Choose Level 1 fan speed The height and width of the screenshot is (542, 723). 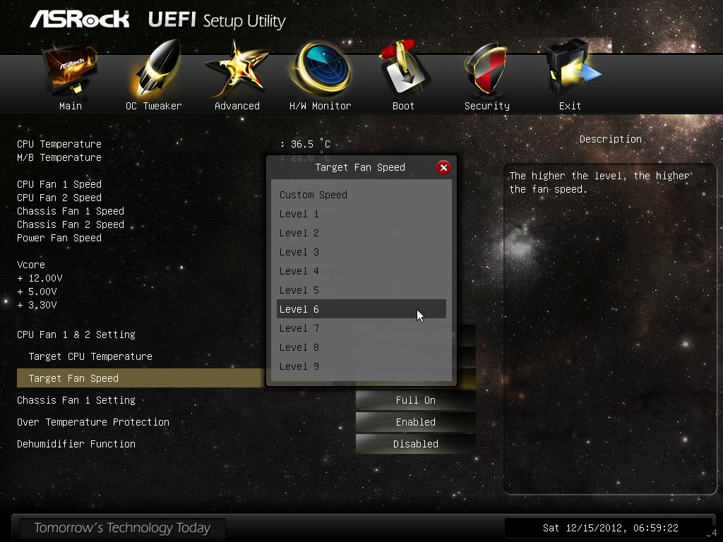361,214
